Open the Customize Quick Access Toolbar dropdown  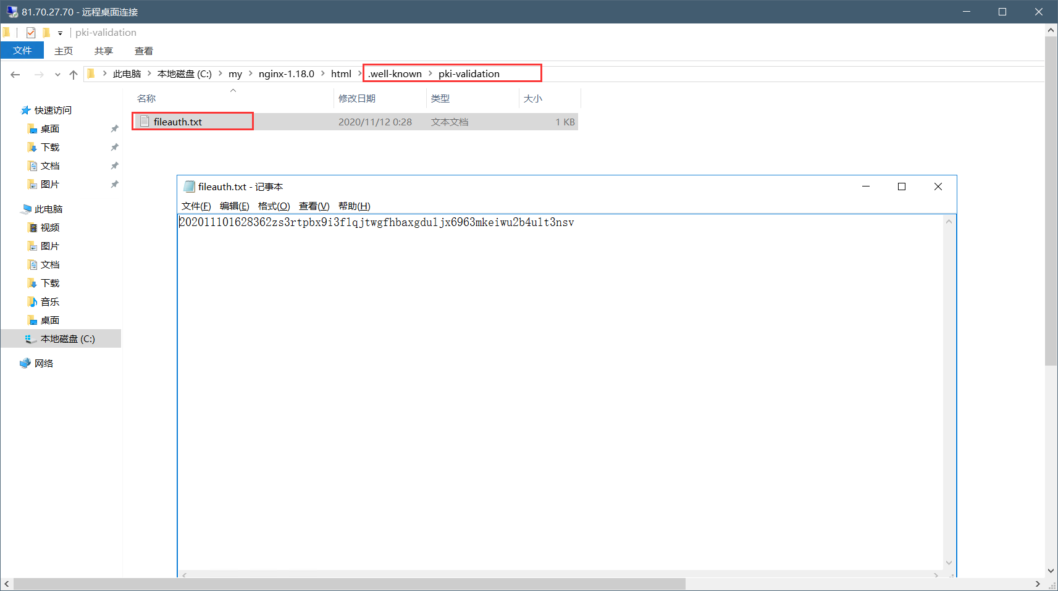(60, 33)
